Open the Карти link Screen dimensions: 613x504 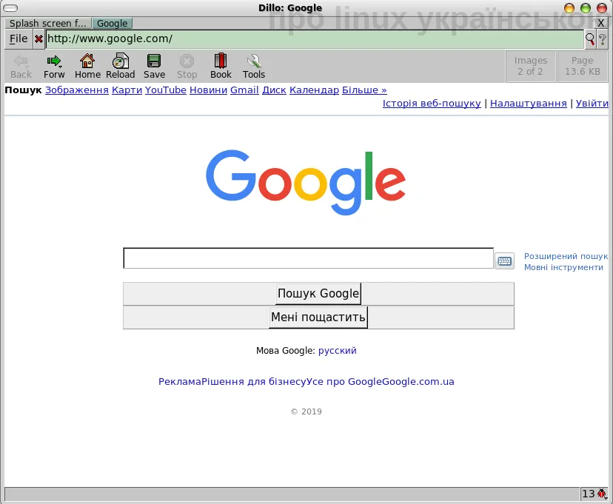pos(127,90)
